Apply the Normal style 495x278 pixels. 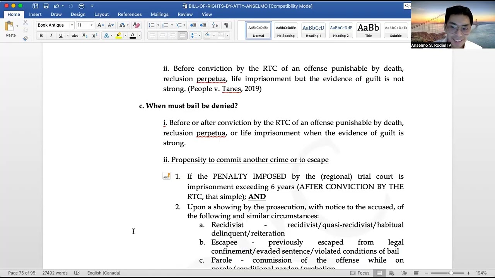pos(258,30)
